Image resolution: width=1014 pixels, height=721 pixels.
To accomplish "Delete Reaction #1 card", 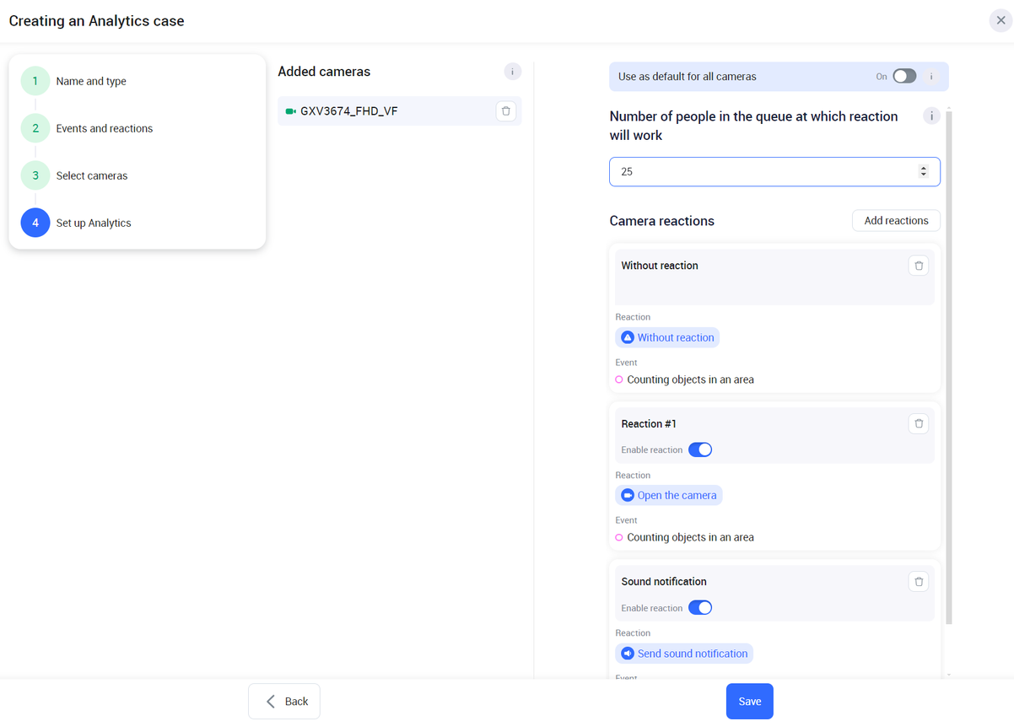I will pos(919,423).
